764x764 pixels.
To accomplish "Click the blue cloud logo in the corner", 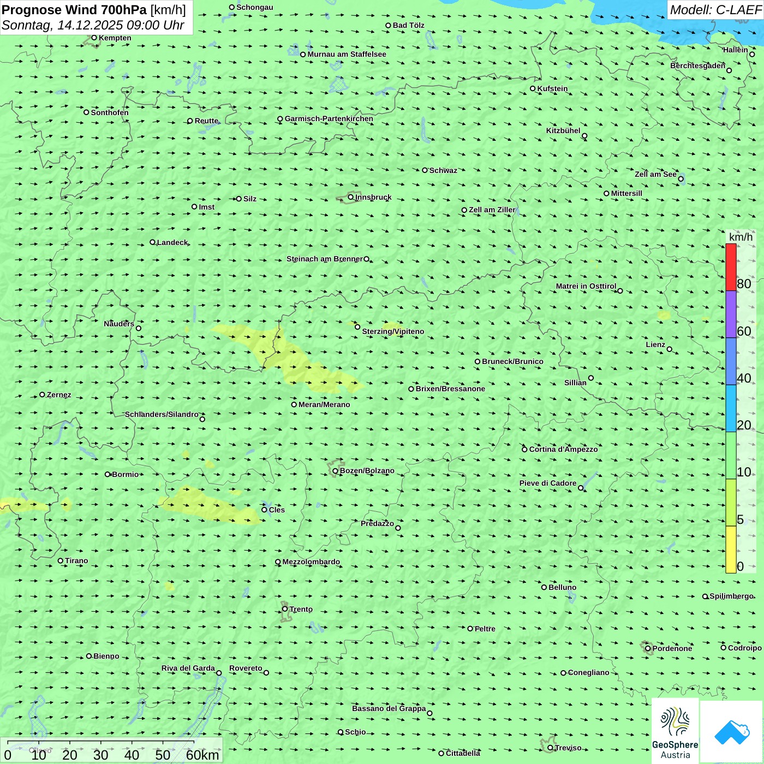I will (732, 732).
